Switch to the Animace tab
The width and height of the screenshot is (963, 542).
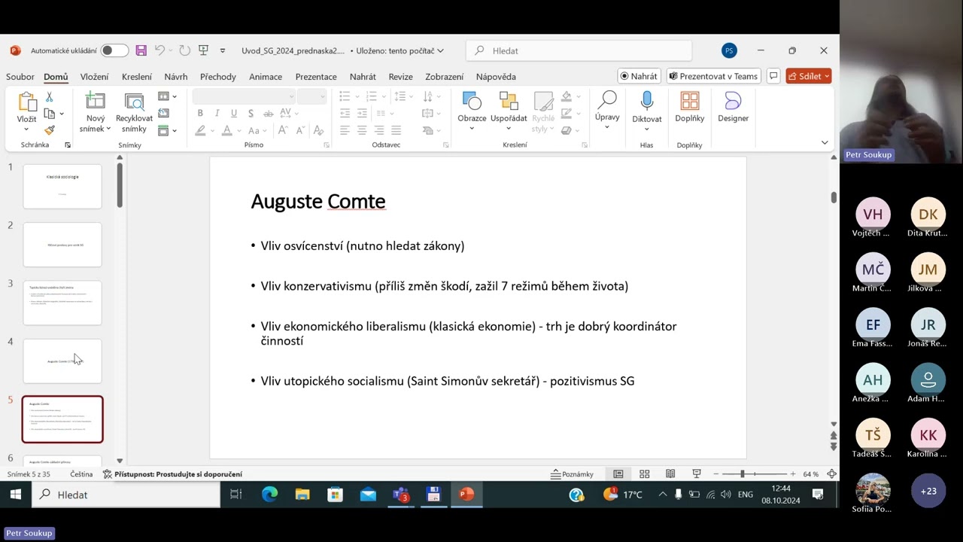(266, 77)
